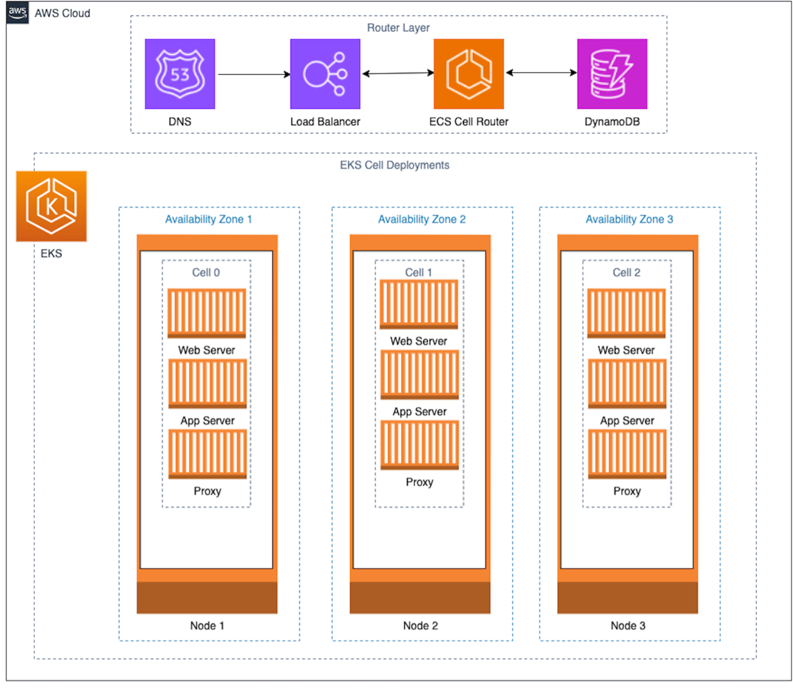Select the "Web Server" label in Cell 1
The image size is (793, 688).
coord(419,341)
